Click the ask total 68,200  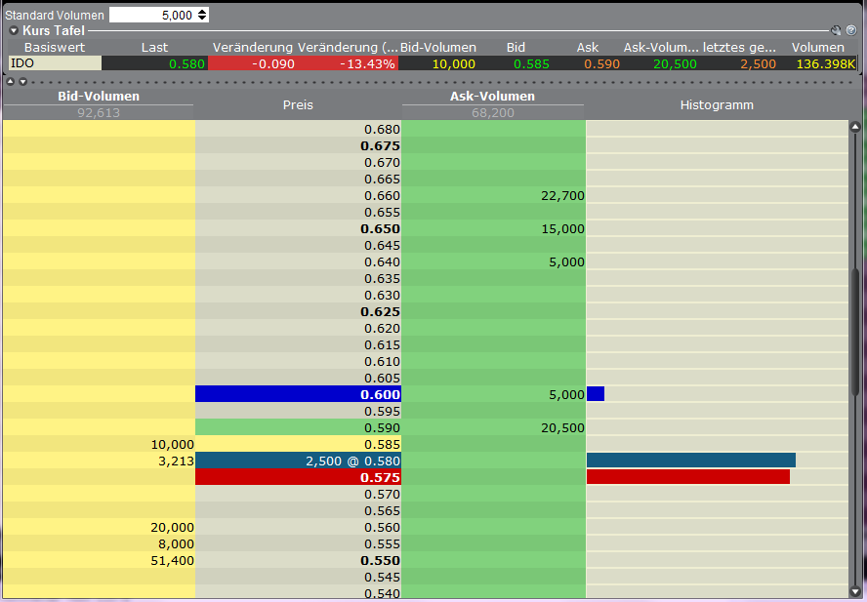point(493,113)
